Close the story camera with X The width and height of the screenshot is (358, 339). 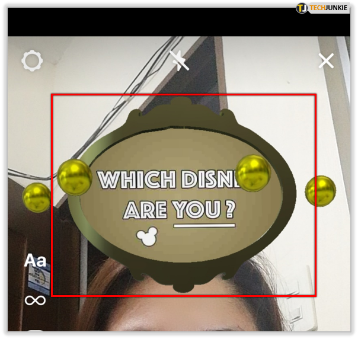326,60
